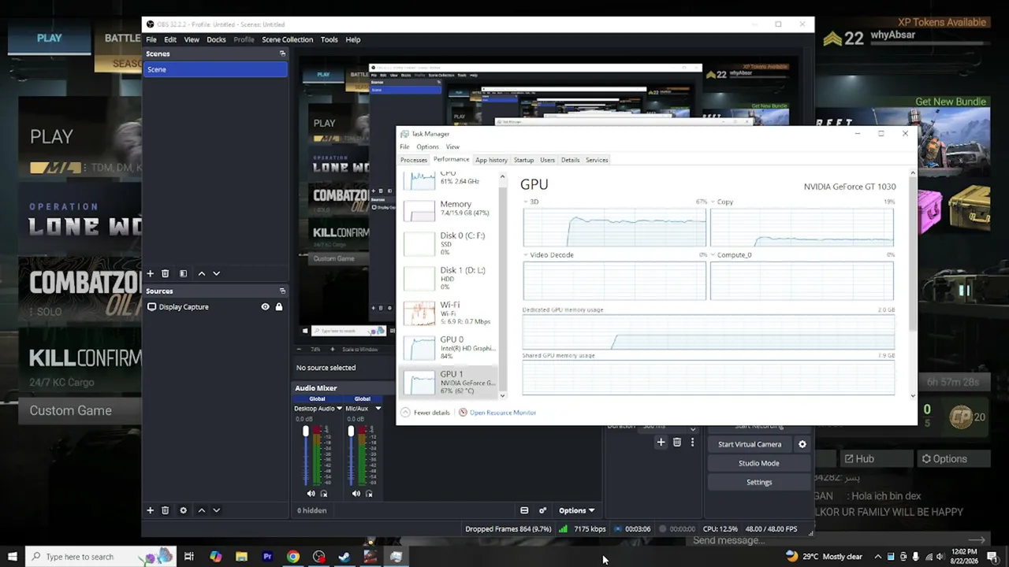The height and width of the screenshot is (567, 1009).
Task: Toggle lock on Display Capture source
Action: pos(278,306)
